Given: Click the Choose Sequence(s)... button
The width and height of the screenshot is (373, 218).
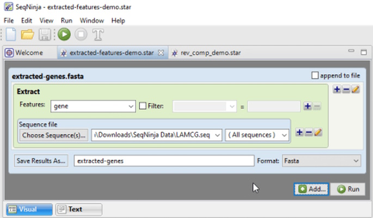Looking at the screenshot, I should 53,135.
